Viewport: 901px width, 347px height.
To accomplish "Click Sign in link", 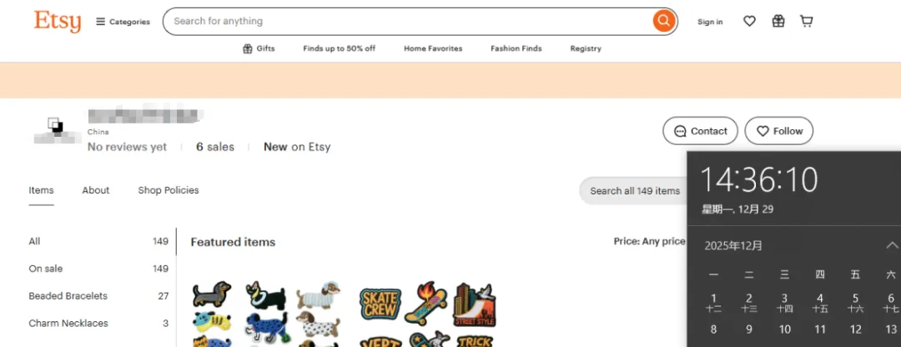I will [x=710, y=22].
